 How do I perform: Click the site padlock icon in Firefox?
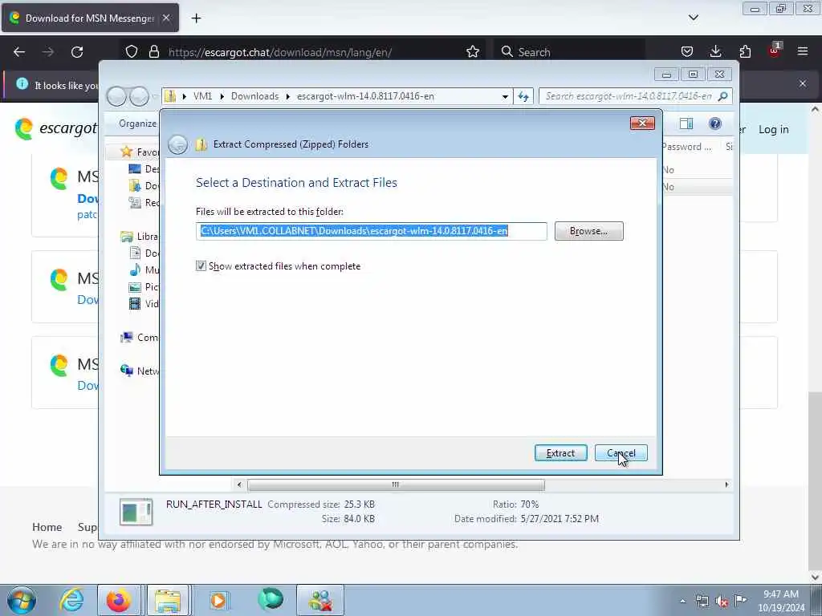coord(153,52)
